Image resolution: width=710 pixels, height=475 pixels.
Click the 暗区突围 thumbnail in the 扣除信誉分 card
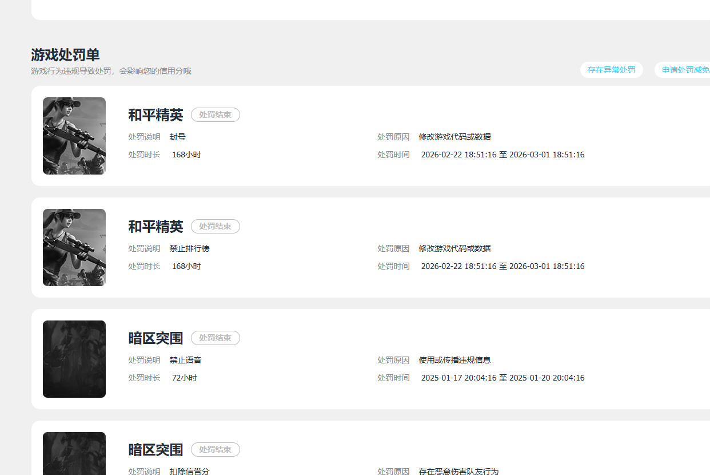tap(74, 453)
